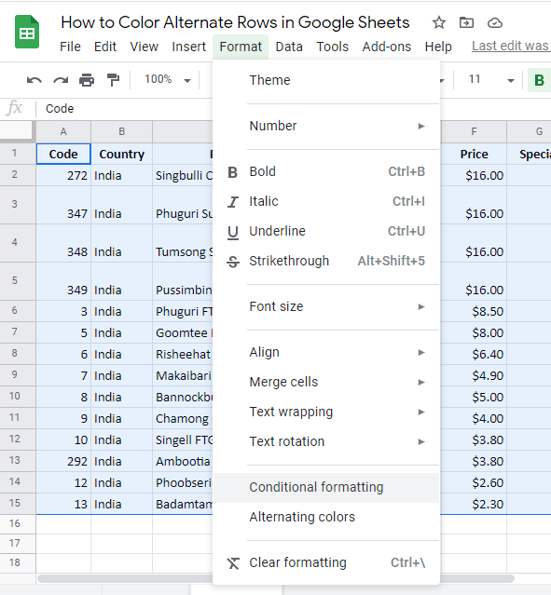Screen dimensions: 551x595
Task: Expand the Text rotation submenu
Action: (x=326, y=441)
